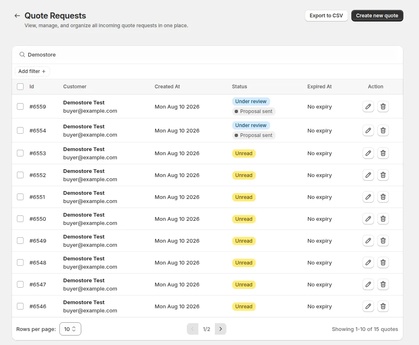
Task: Select the checkbox for quote #6552
Action: pos(20,175)
